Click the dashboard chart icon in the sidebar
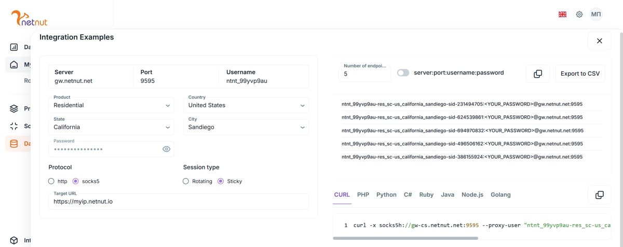The height and width of the screenshot is (247, 623). pos(14,47)
